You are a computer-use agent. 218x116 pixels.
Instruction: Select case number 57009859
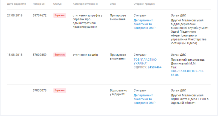point(40,55)
